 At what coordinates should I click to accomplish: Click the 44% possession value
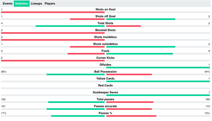[x=207, y=72]
